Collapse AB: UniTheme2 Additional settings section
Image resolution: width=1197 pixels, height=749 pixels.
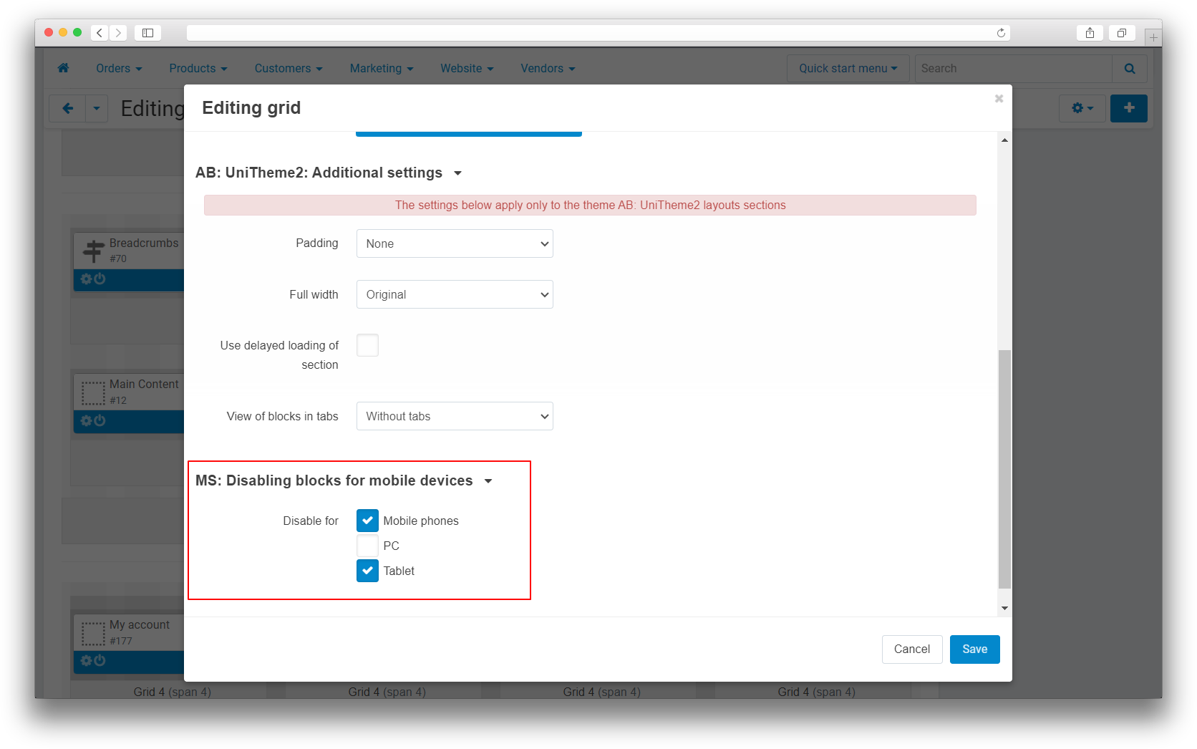point(329,173)
